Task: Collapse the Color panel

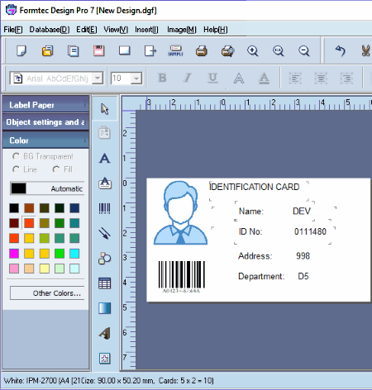Action: coord(45,140)
